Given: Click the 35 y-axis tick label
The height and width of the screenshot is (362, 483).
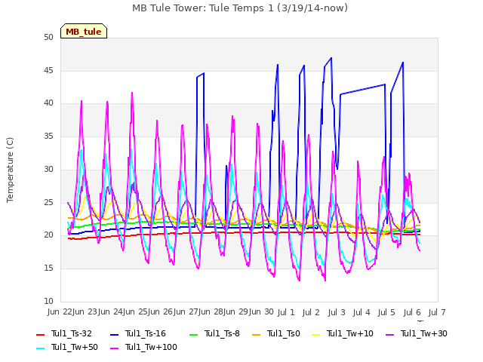Looking at the screenshot, I should [x=48, y=136].
